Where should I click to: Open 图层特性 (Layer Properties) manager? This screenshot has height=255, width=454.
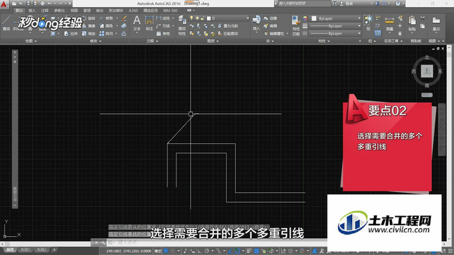pyautogui.click(x=182, y=25)
